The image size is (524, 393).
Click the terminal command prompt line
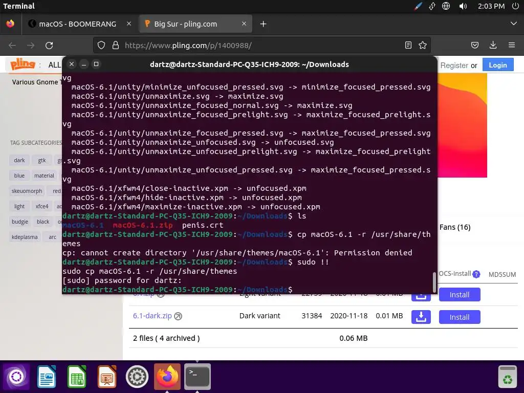(x=249, y=290)
